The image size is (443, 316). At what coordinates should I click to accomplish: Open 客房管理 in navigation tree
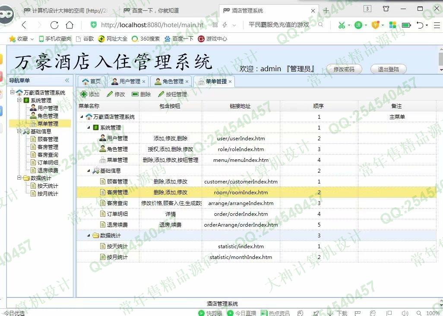(47, 147)
